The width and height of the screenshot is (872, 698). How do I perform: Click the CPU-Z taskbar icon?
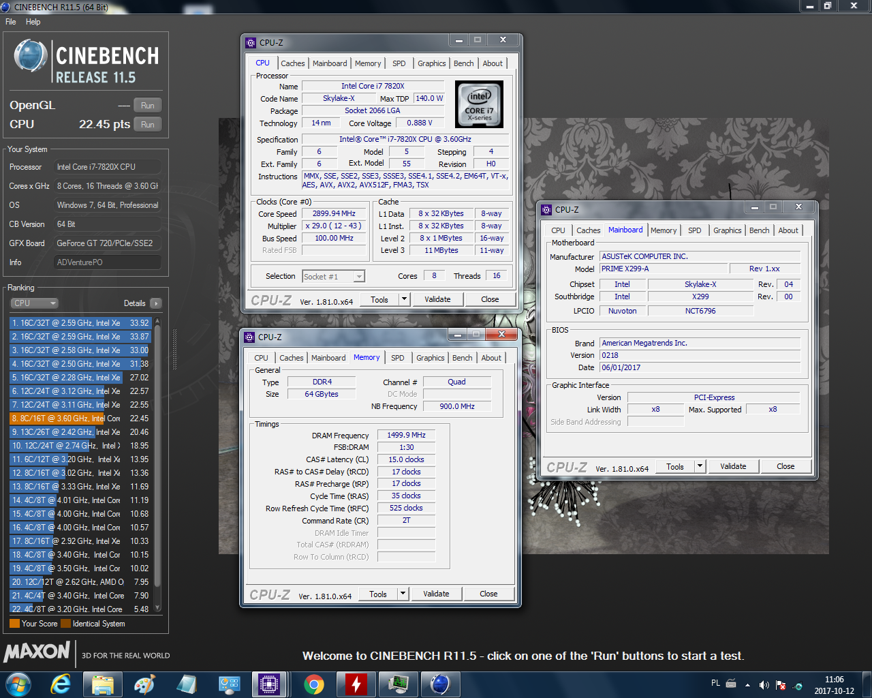pos(268,684)
